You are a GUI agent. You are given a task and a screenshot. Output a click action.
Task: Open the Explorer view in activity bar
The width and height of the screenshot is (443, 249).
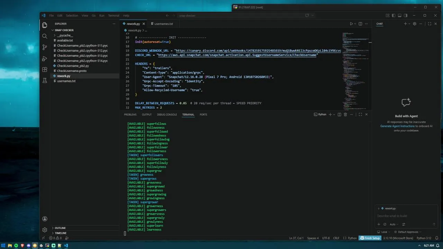tap(44, 25)
